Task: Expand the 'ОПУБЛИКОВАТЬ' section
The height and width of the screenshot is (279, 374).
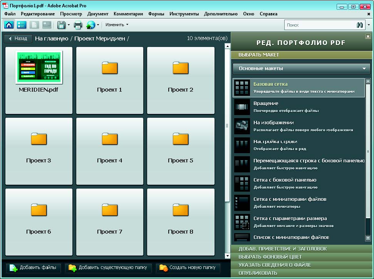Action: pos(301,273)
